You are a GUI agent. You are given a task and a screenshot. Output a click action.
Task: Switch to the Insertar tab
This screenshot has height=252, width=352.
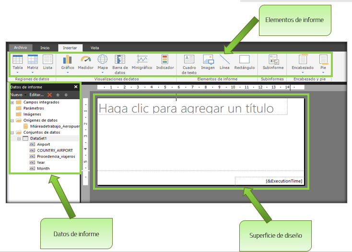coord(70,48)
